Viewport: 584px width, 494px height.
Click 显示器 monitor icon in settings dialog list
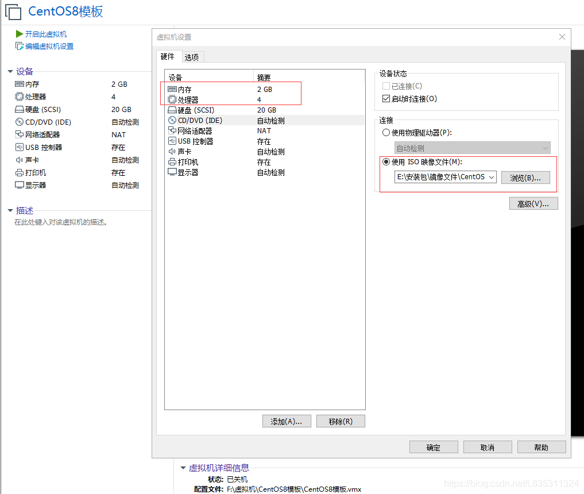(x=172, y=172)
